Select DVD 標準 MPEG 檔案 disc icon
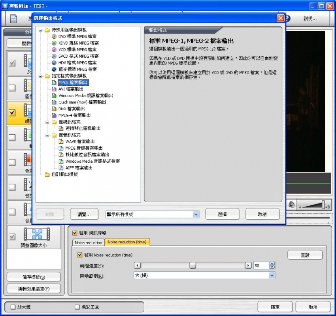 click(x=55, y=36)
